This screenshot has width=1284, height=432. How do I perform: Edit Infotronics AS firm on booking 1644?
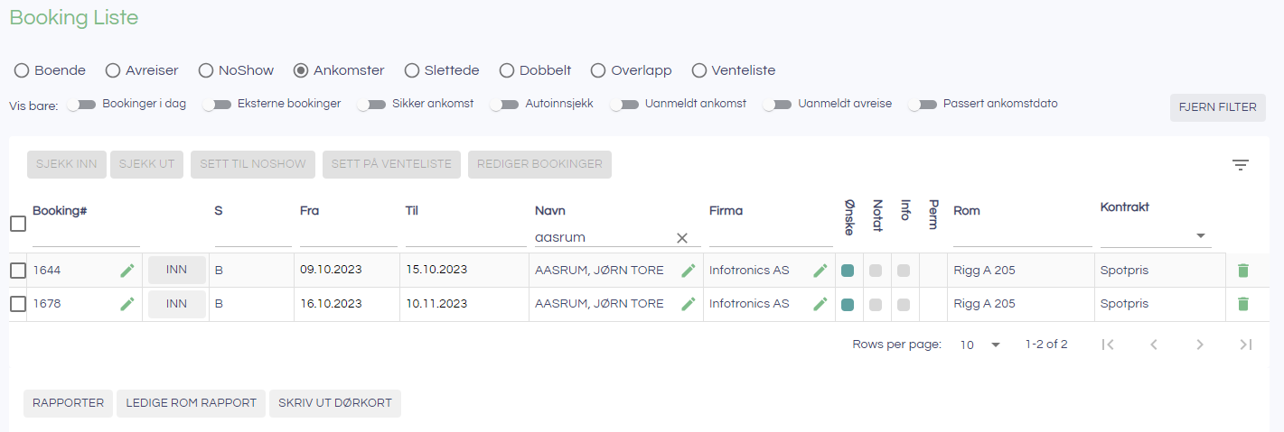tap(820, 271)
